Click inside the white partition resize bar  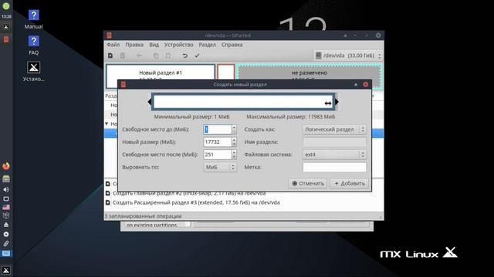(243, 102)
